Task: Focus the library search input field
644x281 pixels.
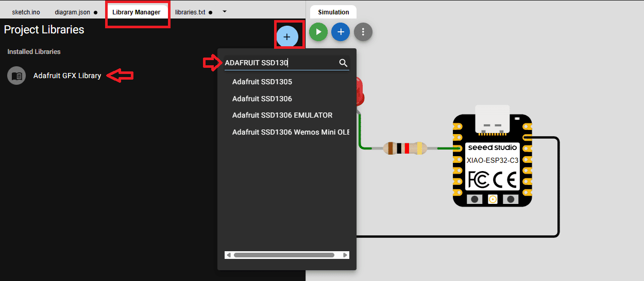Action: (281, 63)
